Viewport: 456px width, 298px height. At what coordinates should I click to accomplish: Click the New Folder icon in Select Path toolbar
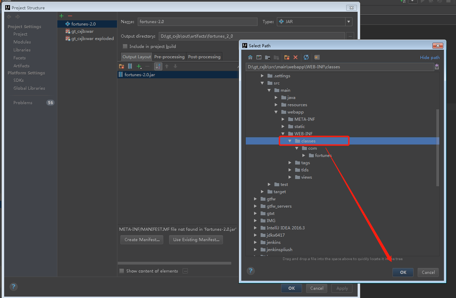(287, 57)
